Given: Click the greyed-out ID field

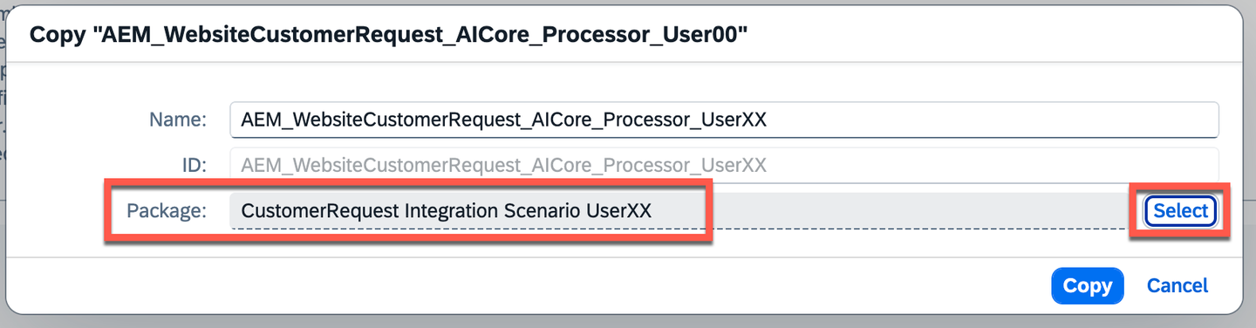Looking at the screenshot, I should [x=723, y=165].
